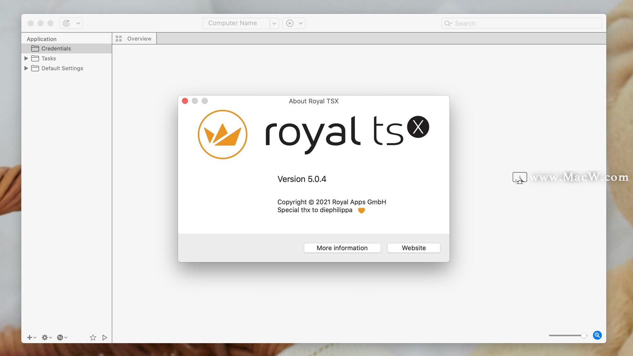The height and width of the screenshot is (356, 633).
Task: Click the Tasks folder icon
Action: 35,58
